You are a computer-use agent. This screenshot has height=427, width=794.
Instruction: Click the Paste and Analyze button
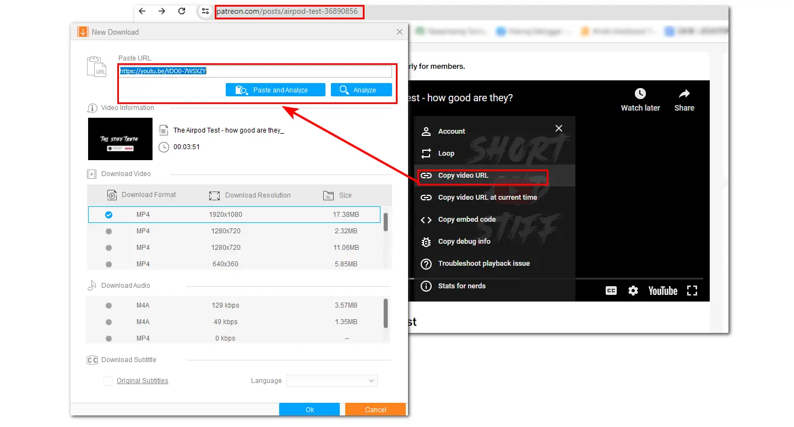[x=275, y=90]
